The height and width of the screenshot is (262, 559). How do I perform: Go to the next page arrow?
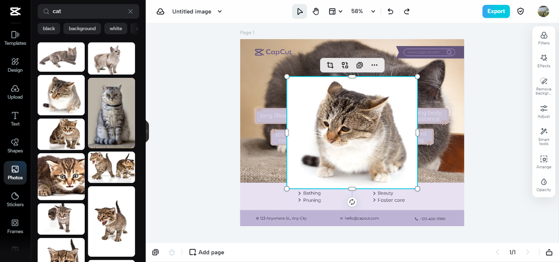tap(528, 252)
